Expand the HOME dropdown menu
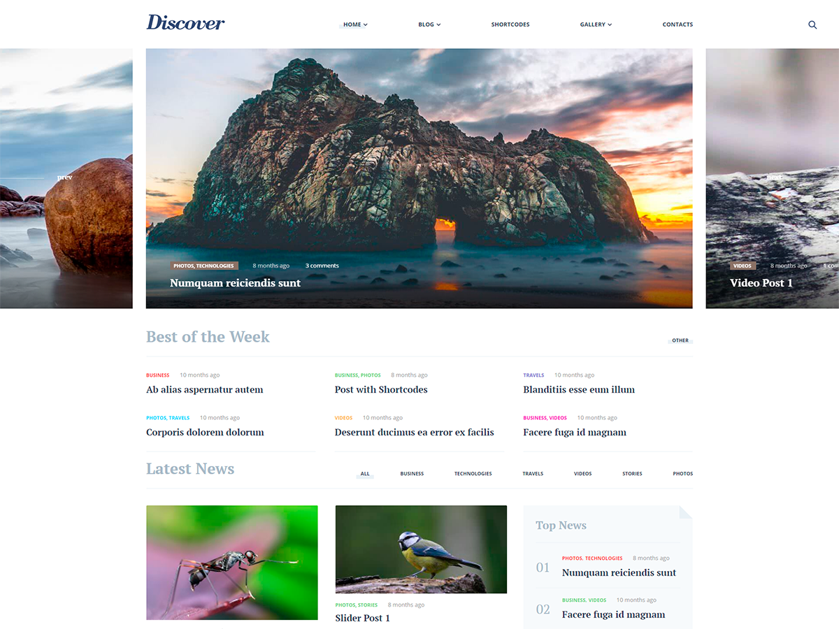The height and width of the screenshot is (629, 839). point(354,24)
